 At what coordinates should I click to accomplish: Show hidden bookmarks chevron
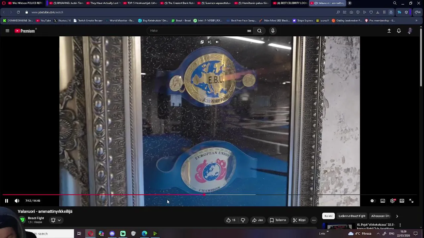click(416, 20)
